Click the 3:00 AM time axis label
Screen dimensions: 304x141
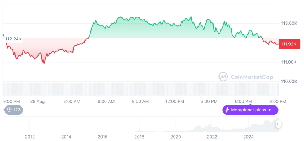(x=72, y=101)
